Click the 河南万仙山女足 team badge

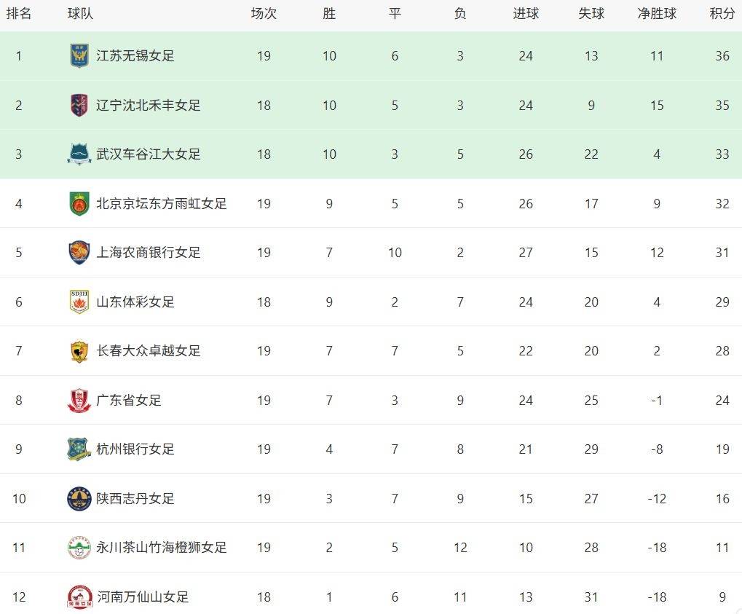[x=79, y=597]
